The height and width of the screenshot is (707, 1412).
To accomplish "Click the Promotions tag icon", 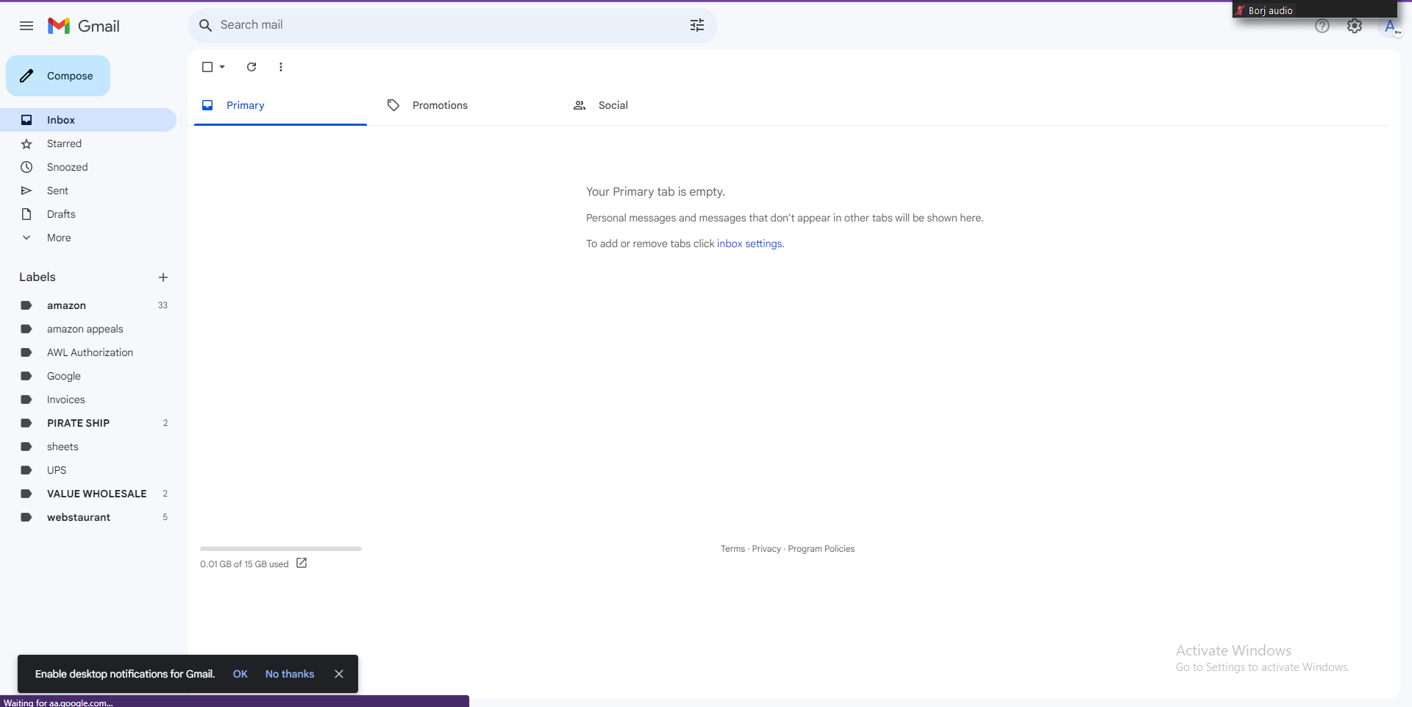I will click(x=393, y=105).
